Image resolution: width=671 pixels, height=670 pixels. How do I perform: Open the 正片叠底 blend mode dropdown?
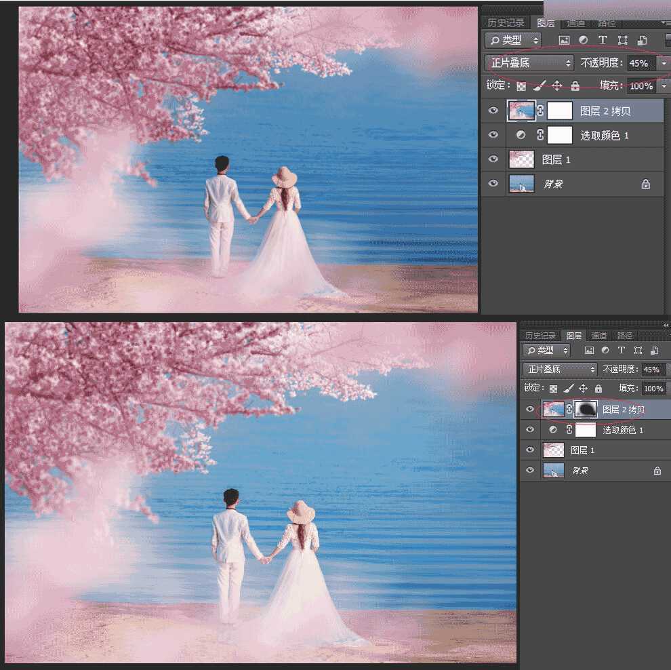pos(529,62)
